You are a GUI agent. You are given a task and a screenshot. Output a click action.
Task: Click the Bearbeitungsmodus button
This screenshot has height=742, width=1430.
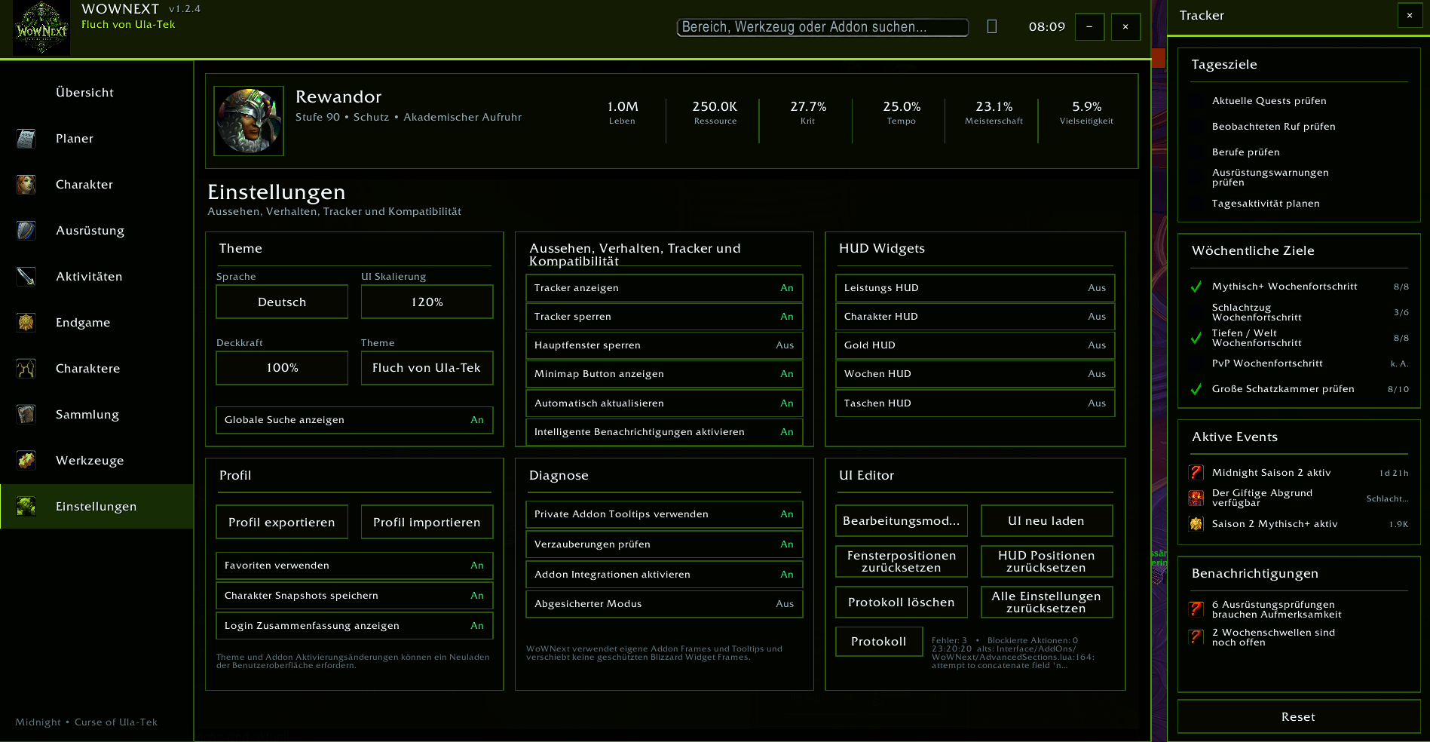click(x=902, y=521)
